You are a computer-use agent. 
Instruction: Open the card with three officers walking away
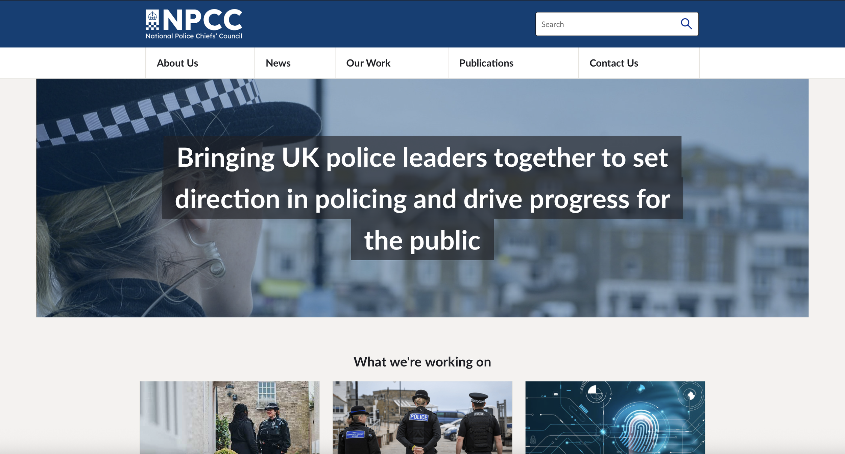(422, 417)
